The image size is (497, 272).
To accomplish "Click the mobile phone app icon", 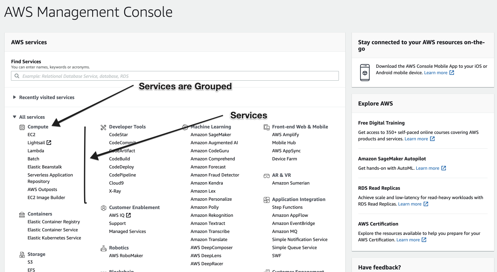I will coord(365,72).
